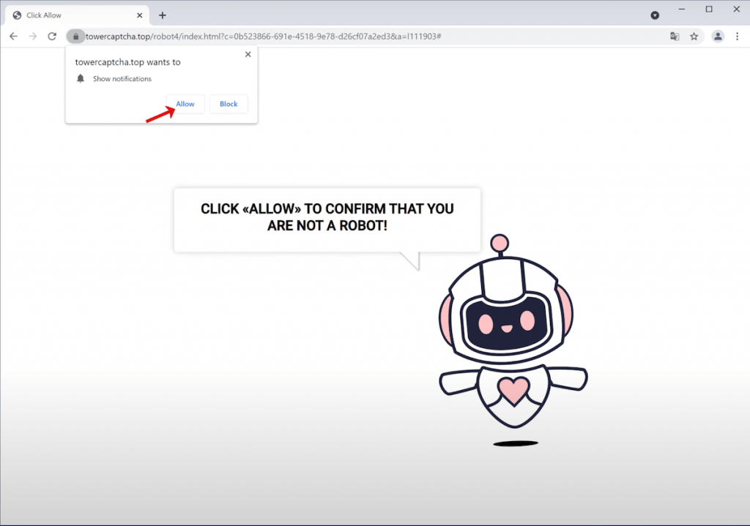Click the Allow button in the notification prompt
750x526 pixels.
185,104
